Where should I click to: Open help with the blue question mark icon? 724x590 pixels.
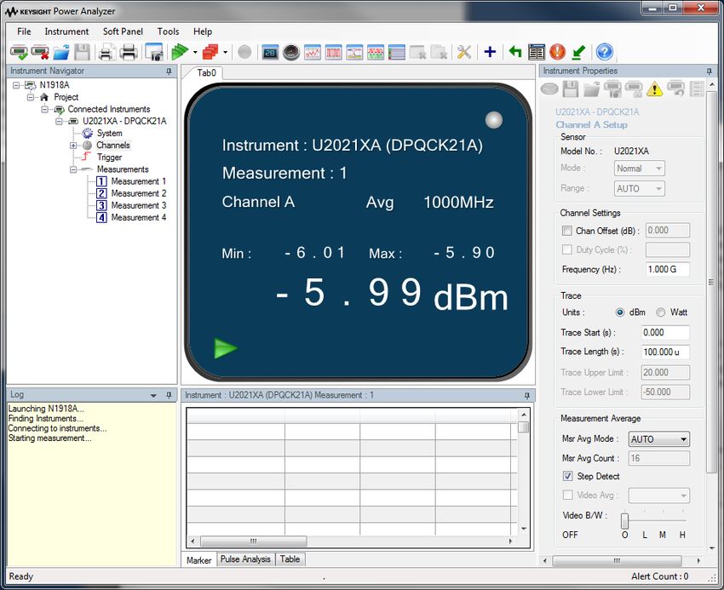coord(605,52)
